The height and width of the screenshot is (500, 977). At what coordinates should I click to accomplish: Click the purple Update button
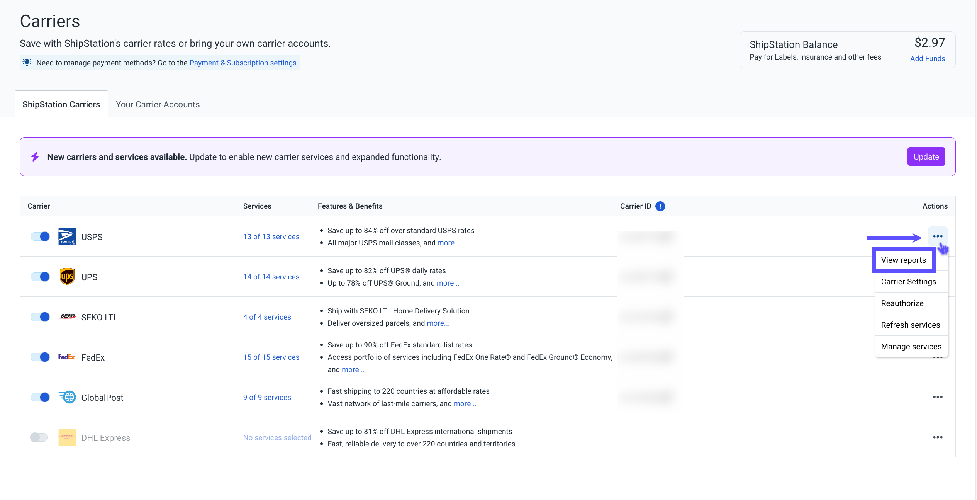click(x=926, y=156)
